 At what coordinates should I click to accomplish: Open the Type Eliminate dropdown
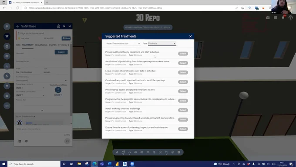[x=162, y=44]
